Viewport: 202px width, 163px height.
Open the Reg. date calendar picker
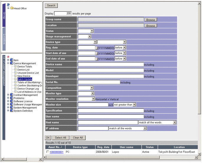click(x=96, y=47)
